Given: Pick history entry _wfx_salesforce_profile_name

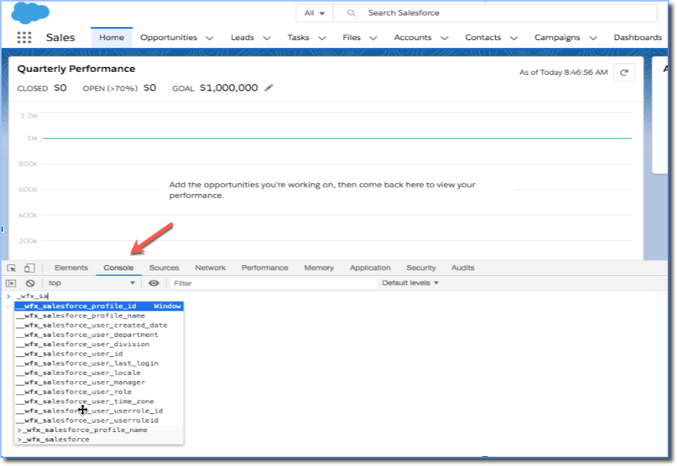Looking at the screenshot, I should pyautogui.click(x=99, y=430).
